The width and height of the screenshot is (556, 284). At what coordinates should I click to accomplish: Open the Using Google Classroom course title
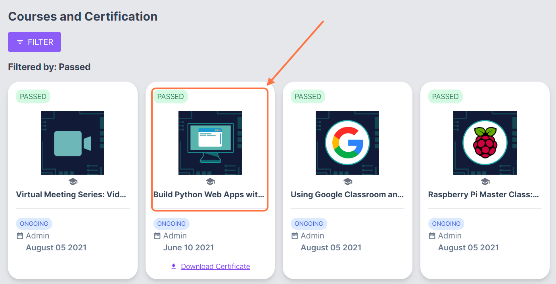pos(347,194)
